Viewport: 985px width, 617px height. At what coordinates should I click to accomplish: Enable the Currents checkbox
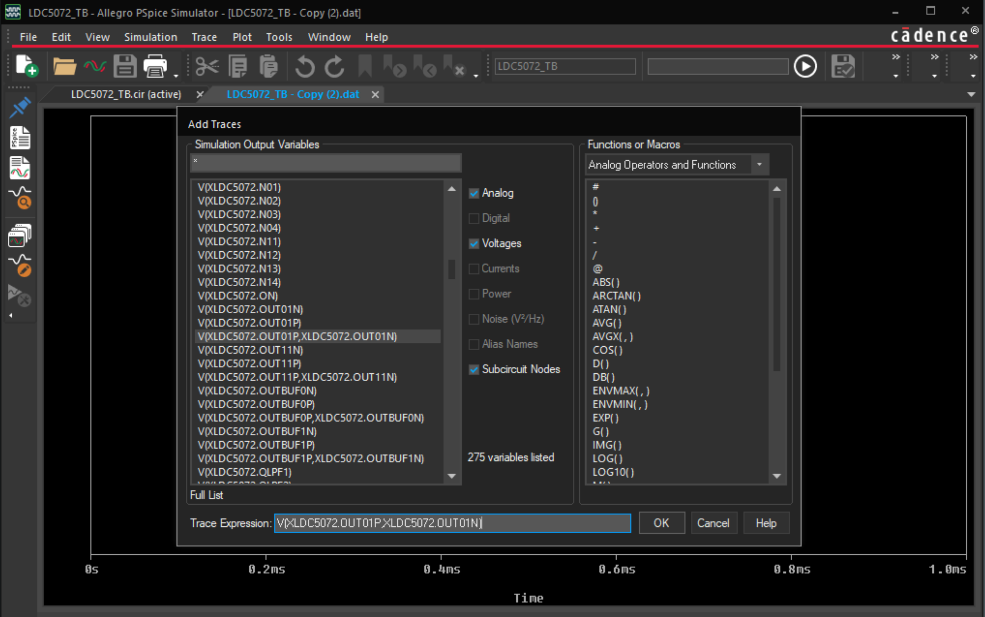(474, 268)
